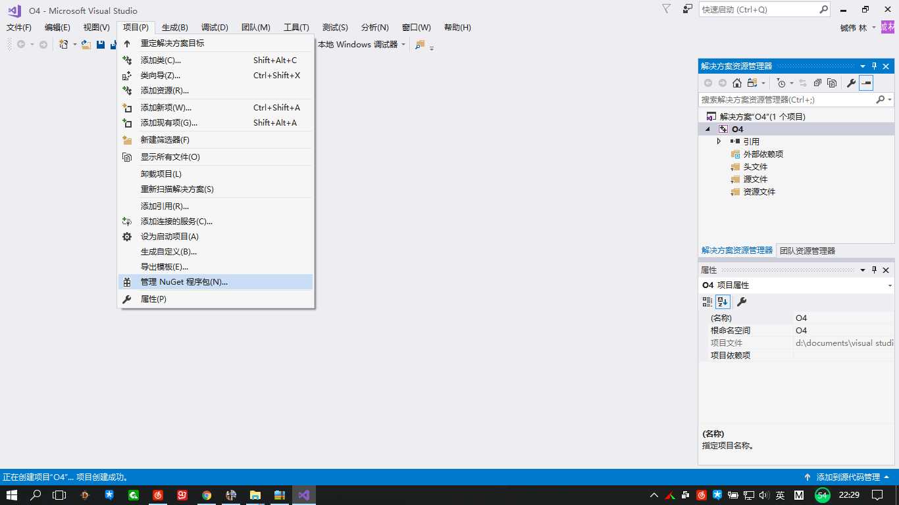Screen dimensions: 899x505
Task: Choose 设为启动项目(A) menu entry
Action: click(x=216, y=237)
